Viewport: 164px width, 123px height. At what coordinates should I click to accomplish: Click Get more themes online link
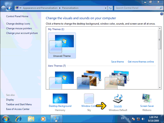point(141,62)
